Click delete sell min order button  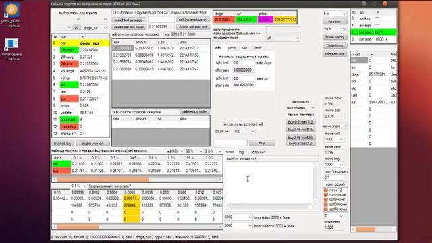[x=129, y=27]
